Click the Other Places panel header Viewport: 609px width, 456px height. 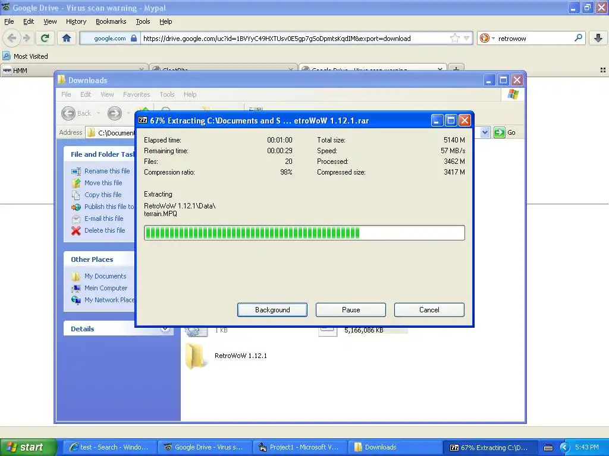[99, 259]
